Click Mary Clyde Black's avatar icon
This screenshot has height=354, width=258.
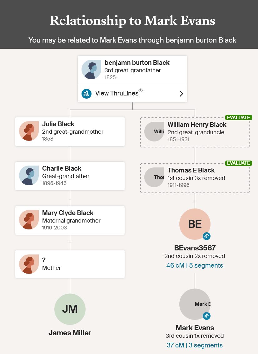29,220
